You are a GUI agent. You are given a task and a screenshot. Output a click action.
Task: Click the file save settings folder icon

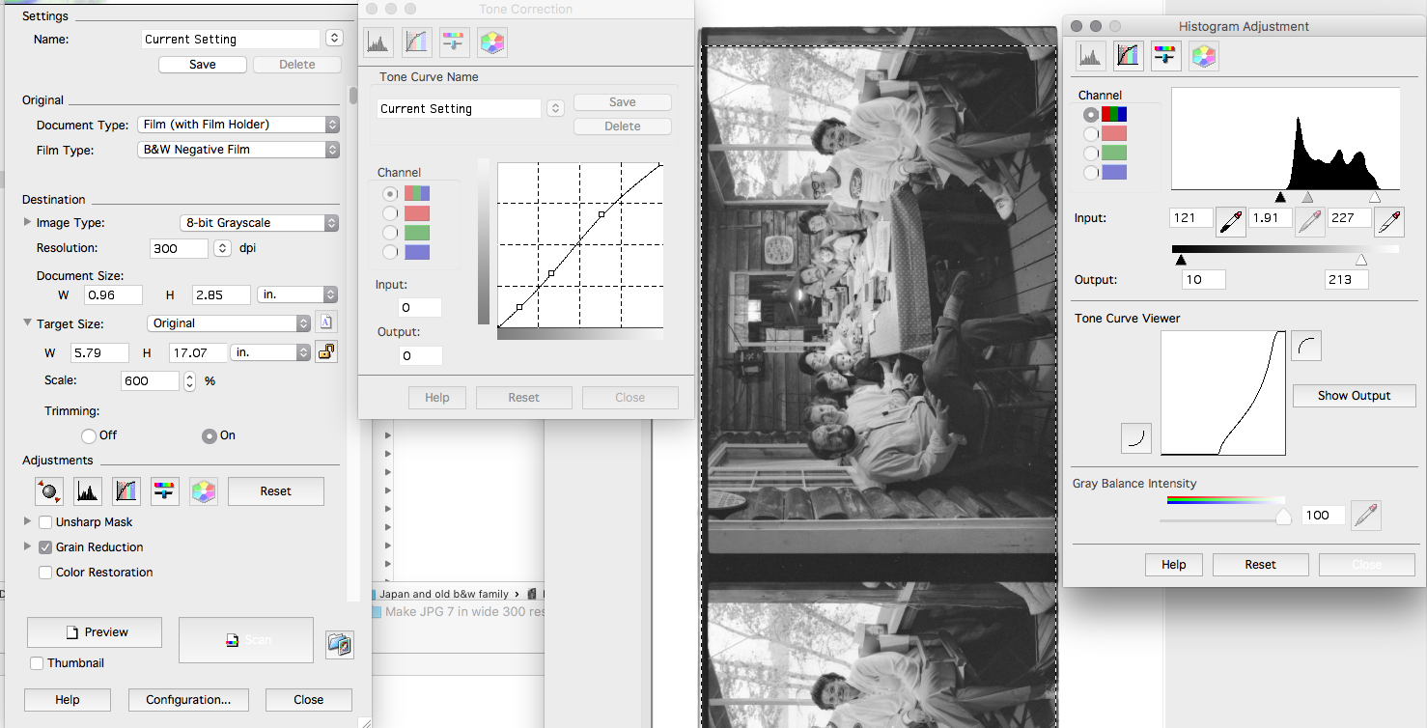(x=339, y=644)
